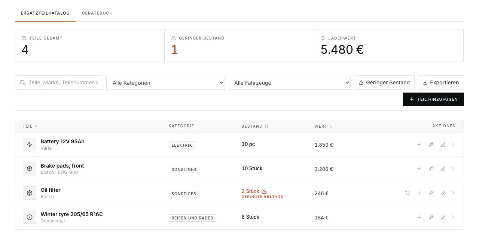
Task: Expand Winter tyre 205/65 R16C row chevron
Action: point(453,217)
